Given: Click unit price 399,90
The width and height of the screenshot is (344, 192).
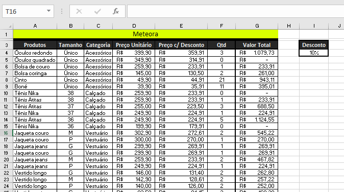Looking at the screenshot, I should click(x=134, y=53).
